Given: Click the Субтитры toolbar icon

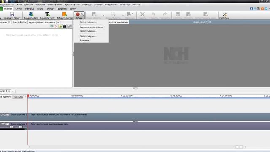Looking at the screenshot, I should [178, 14].
